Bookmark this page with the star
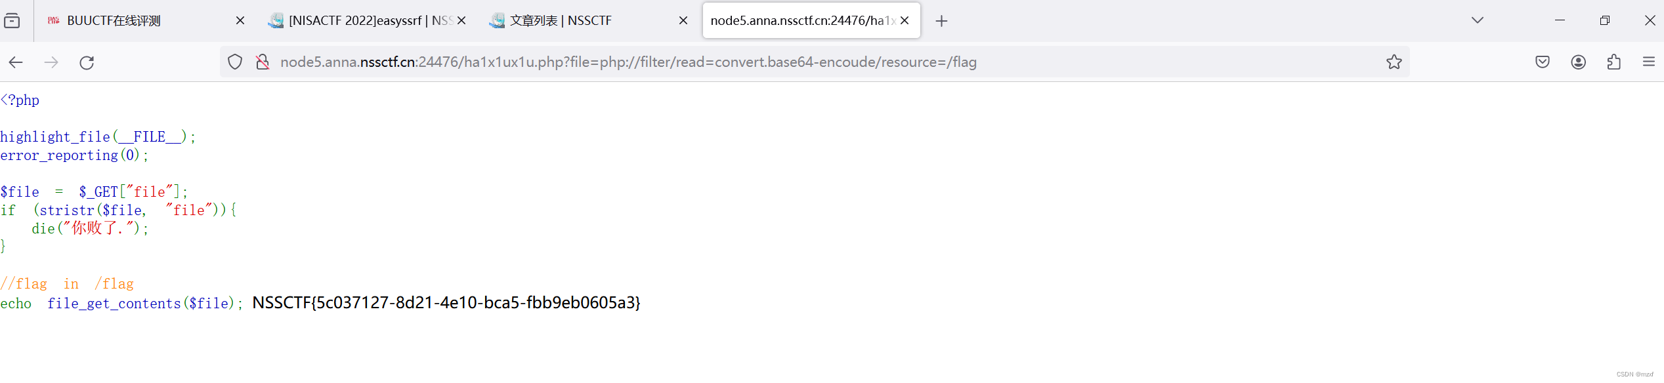The height and width of the screenshot is (383, 1664). click(1394, 62)
